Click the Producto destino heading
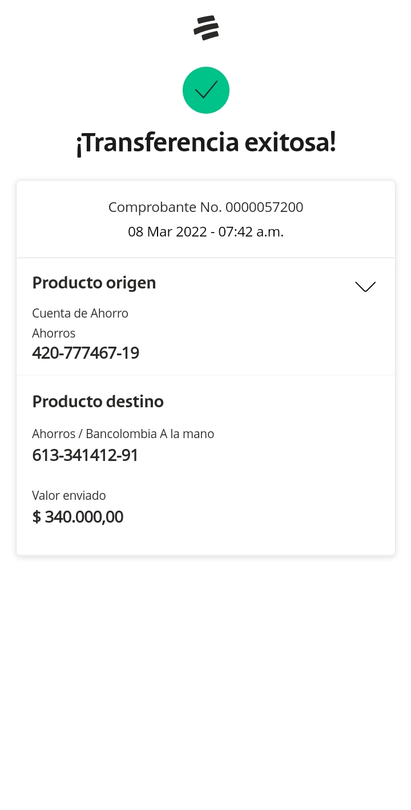 click(x=98, y=402)
